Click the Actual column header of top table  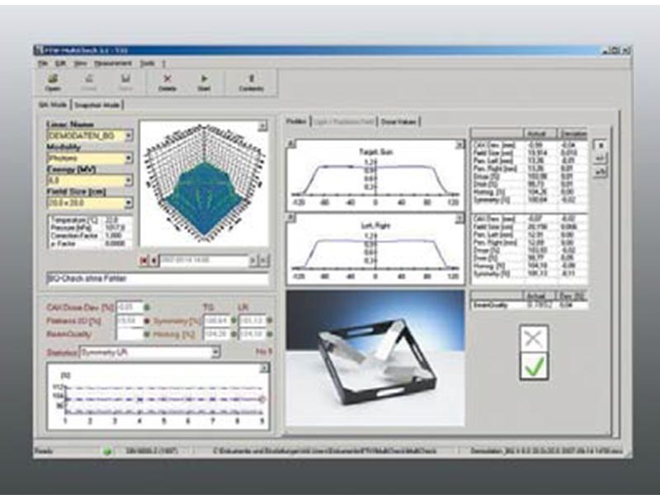click(540, 134)
